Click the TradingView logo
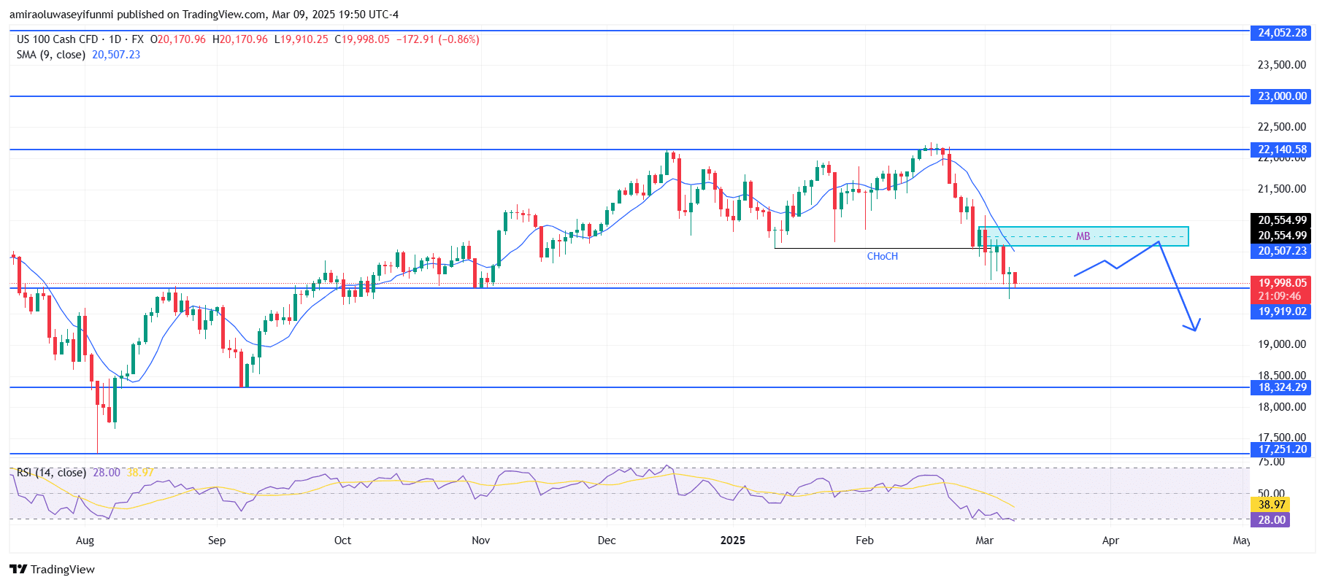The width and height of the screenshot is (1325, 585). click(52, 569)
